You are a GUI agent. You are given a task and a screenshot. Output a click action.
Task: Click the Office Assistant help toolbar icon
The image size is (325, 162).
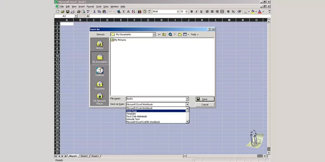pos(145,12)
